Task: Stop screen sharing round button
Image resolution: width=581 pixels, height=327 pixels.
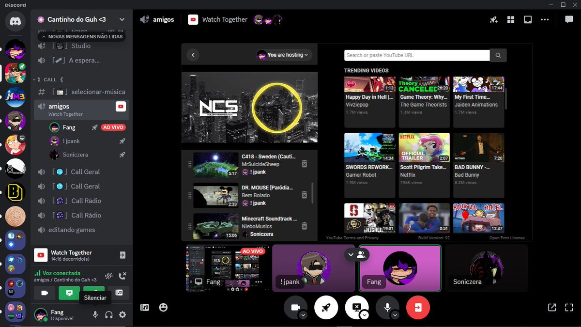Action: (x=357, y=307)
